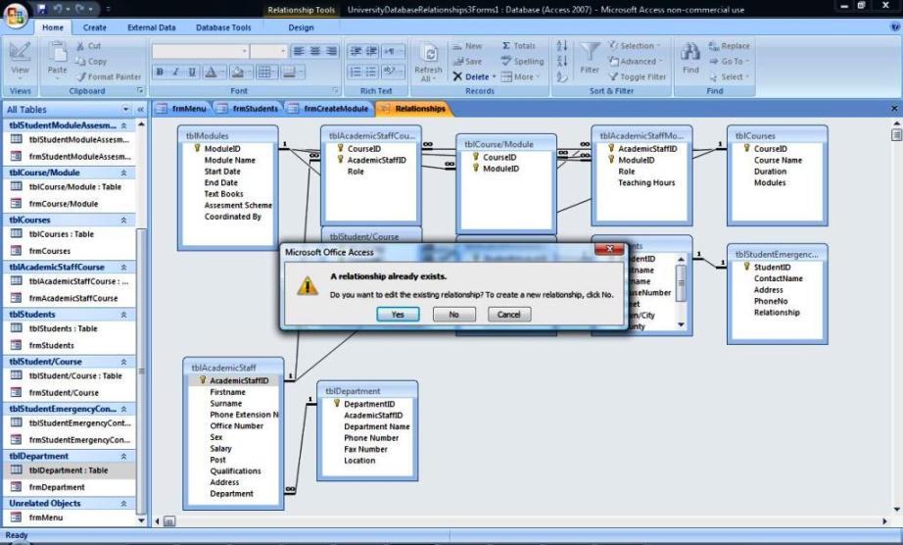Image resolution: width=903 pixels, height=545 pixels.
Task: Switch to the Create ribbon tab
Action: 94,27
